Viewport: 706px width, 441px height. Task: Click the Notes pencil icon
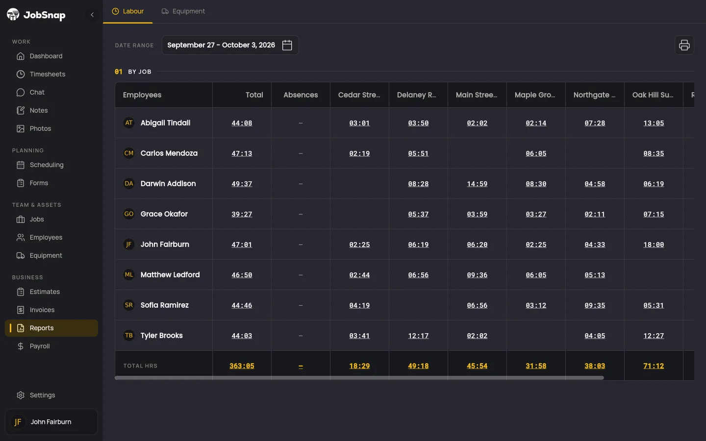click(21, 110)
